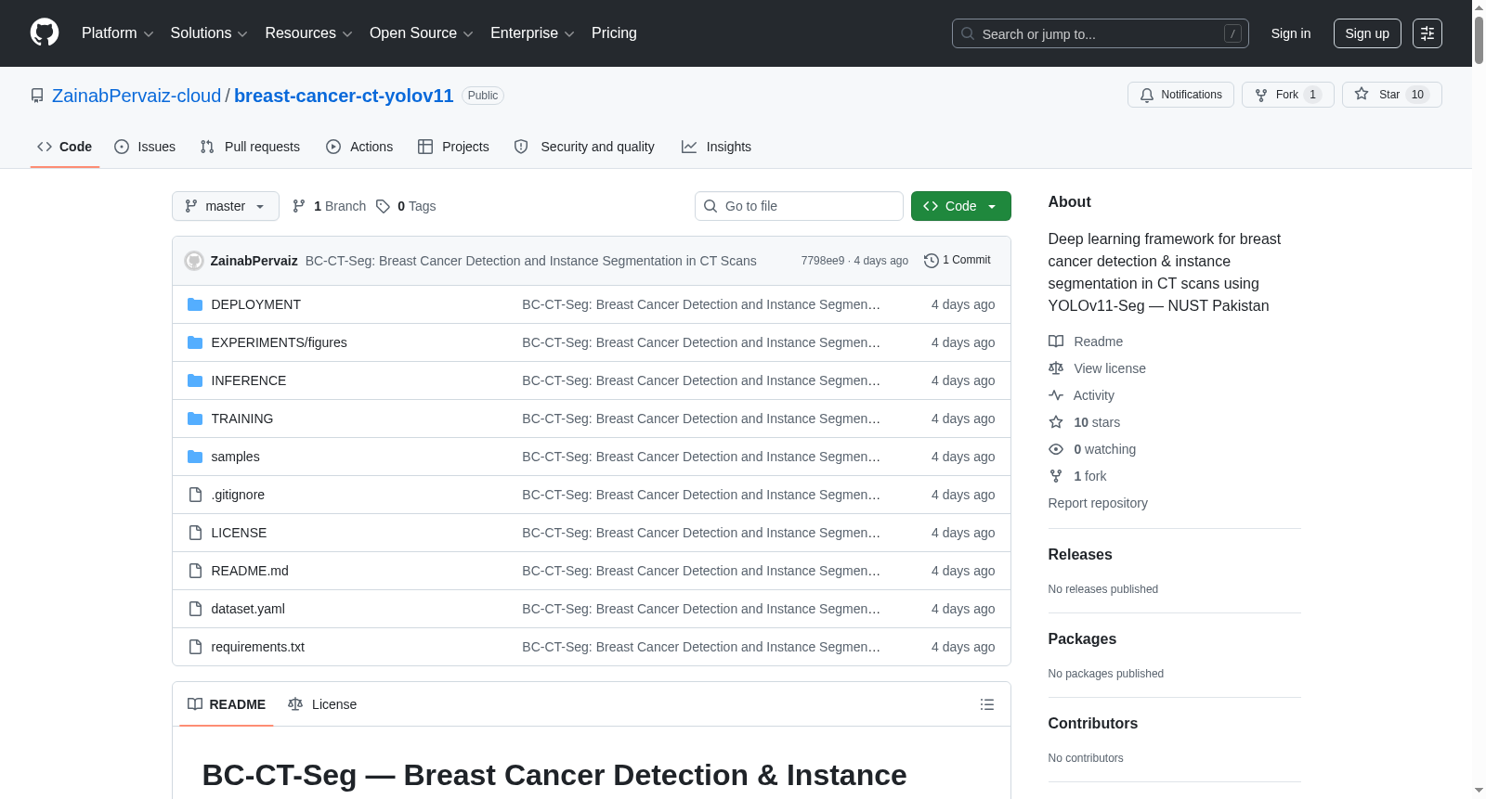Viewport: 1486px width, 799px height.
Task: Select the Activity pulse icon
Action: pyautogui.click(x=1056, y=395)
